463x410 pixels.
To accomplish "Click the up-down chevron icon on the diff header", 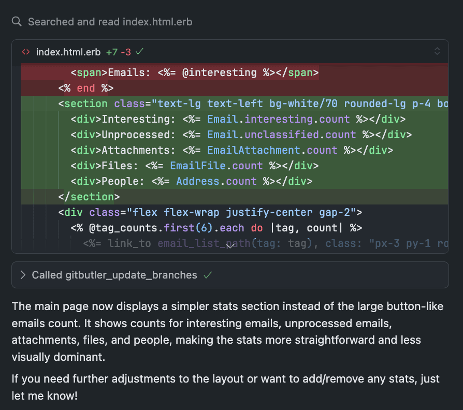I will tap(437, 52).
